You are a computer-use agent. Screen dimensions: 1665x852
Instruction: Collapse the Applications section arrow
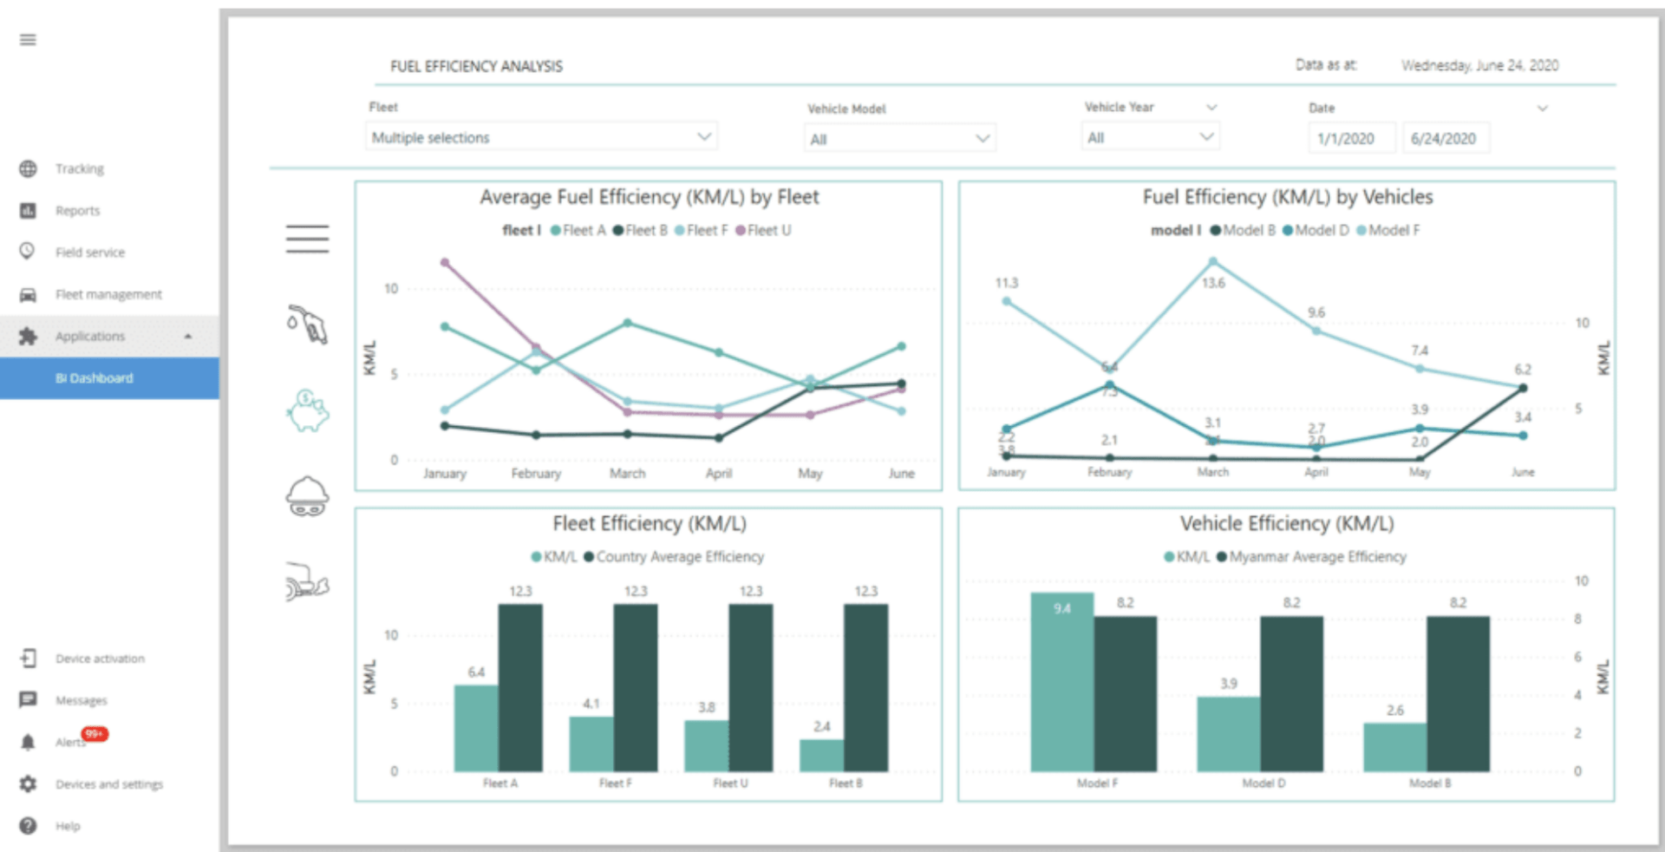188,337
